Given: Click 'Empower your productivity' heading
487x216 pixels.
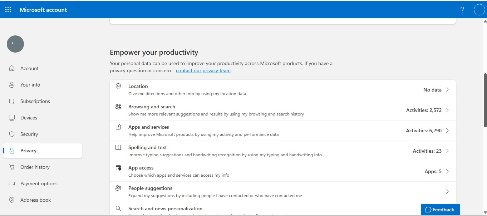Looking at the screenshot, I should click(154, 52).
